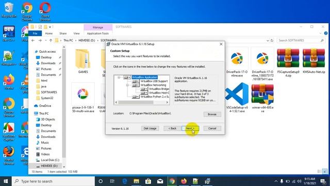Image resolution: width=330 pixels, height=186 pixels.
Task: Click the Explorer Back navigation arrow
Action: coord(33,40)
